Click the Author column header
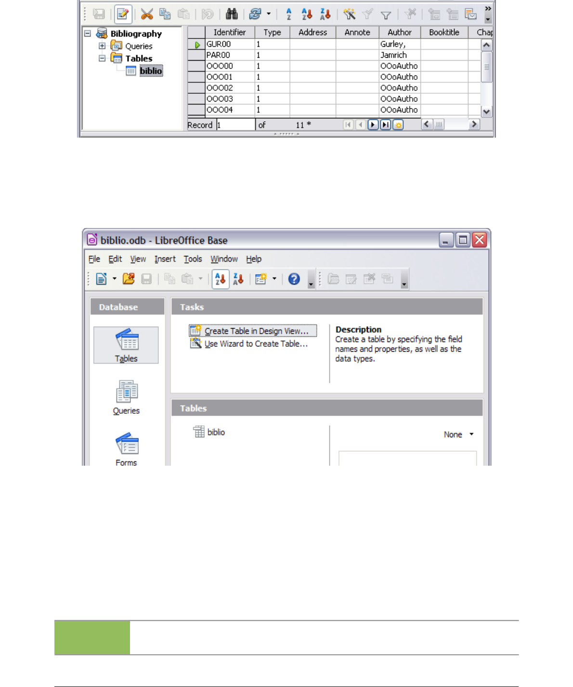The width and height of the screenshot is (573, 687). click(400, 32)
